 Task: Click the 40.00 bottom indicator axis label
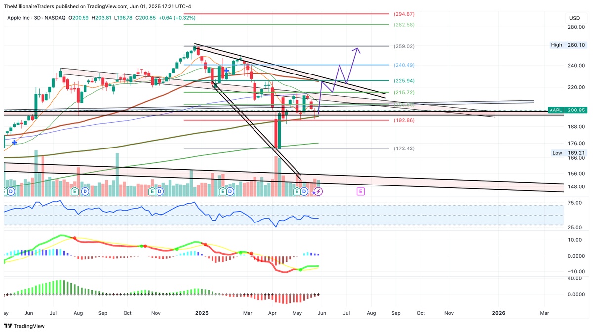coord(574,278)
